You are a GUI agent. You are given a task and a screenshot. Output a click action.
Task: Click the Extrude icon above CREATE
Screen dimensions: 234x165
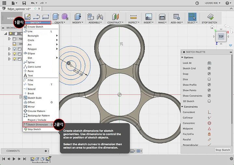point(56,17)
